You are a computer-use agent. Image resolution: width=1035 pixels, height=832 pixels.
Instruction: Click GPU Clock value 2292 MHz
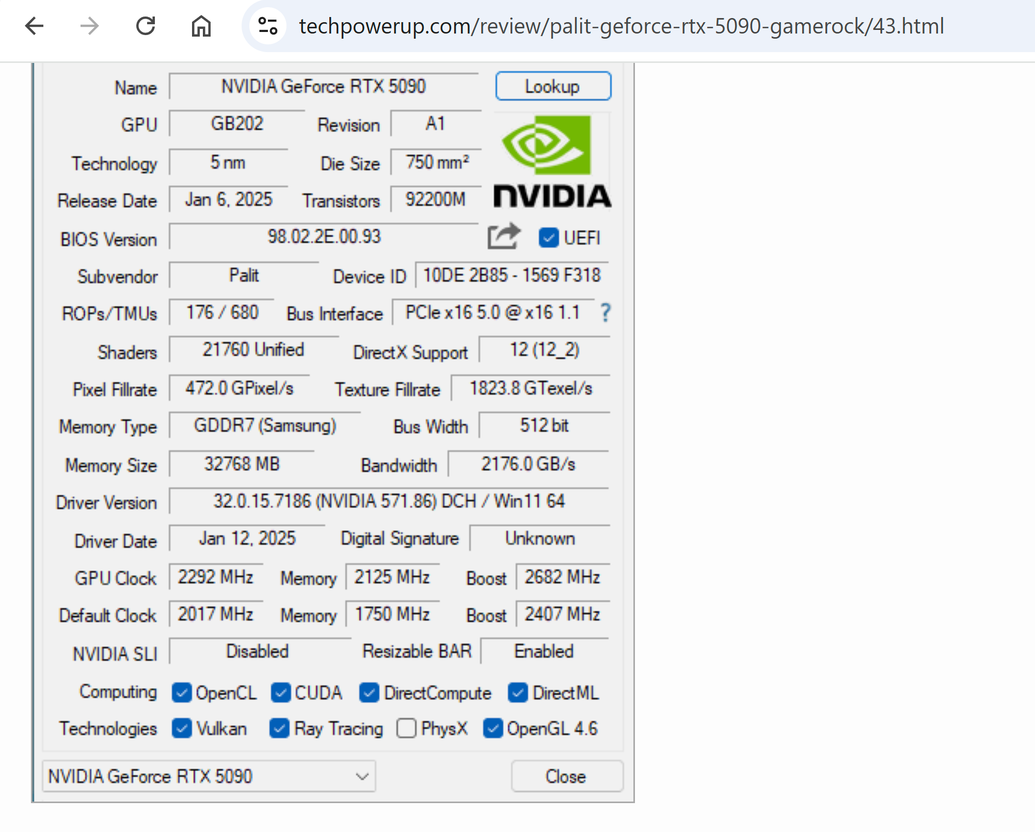[x=216, y=577]
